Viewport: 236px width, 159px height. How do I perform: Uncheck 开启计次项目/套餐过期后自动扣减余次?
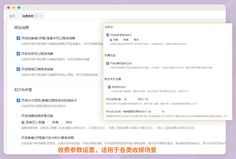[18, 100]
